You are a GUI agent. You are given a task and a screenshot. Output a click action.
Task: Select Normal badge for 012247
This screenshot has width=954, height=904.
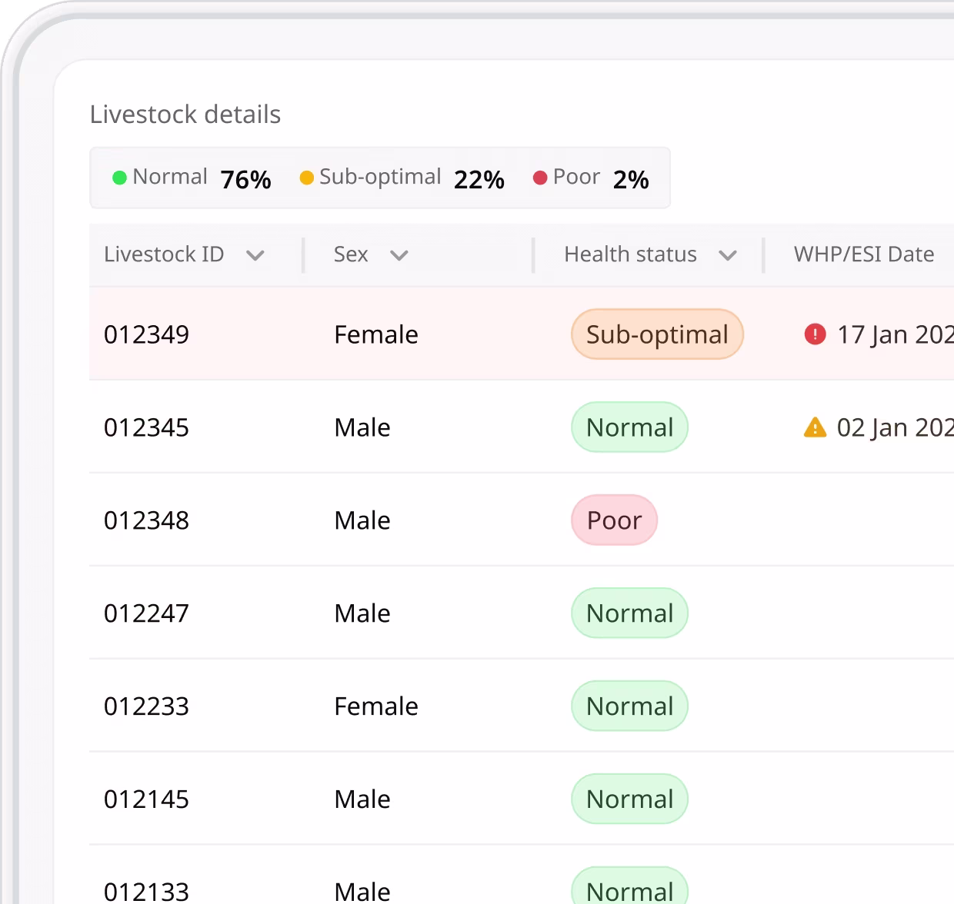(x=629, y=613)
